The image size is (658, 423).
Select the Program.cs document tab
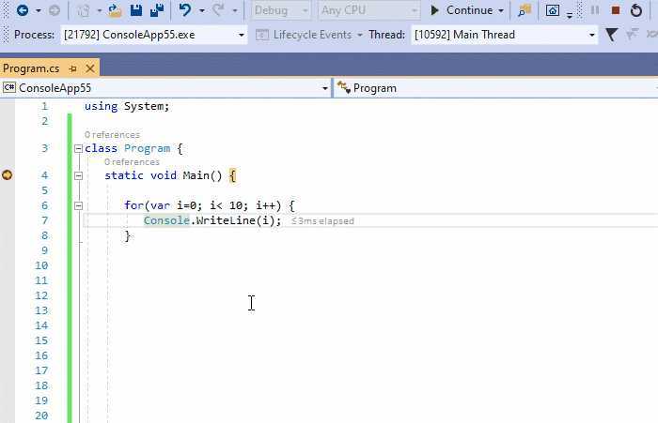tap(31, 68)
